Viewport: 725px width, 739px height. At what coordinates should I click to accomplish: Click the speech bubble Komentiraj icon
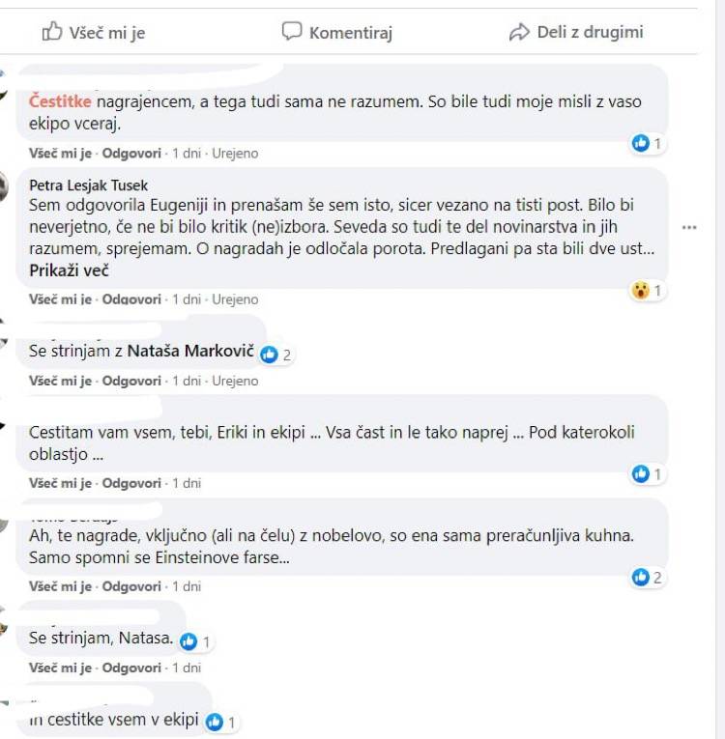coord(292,32)
